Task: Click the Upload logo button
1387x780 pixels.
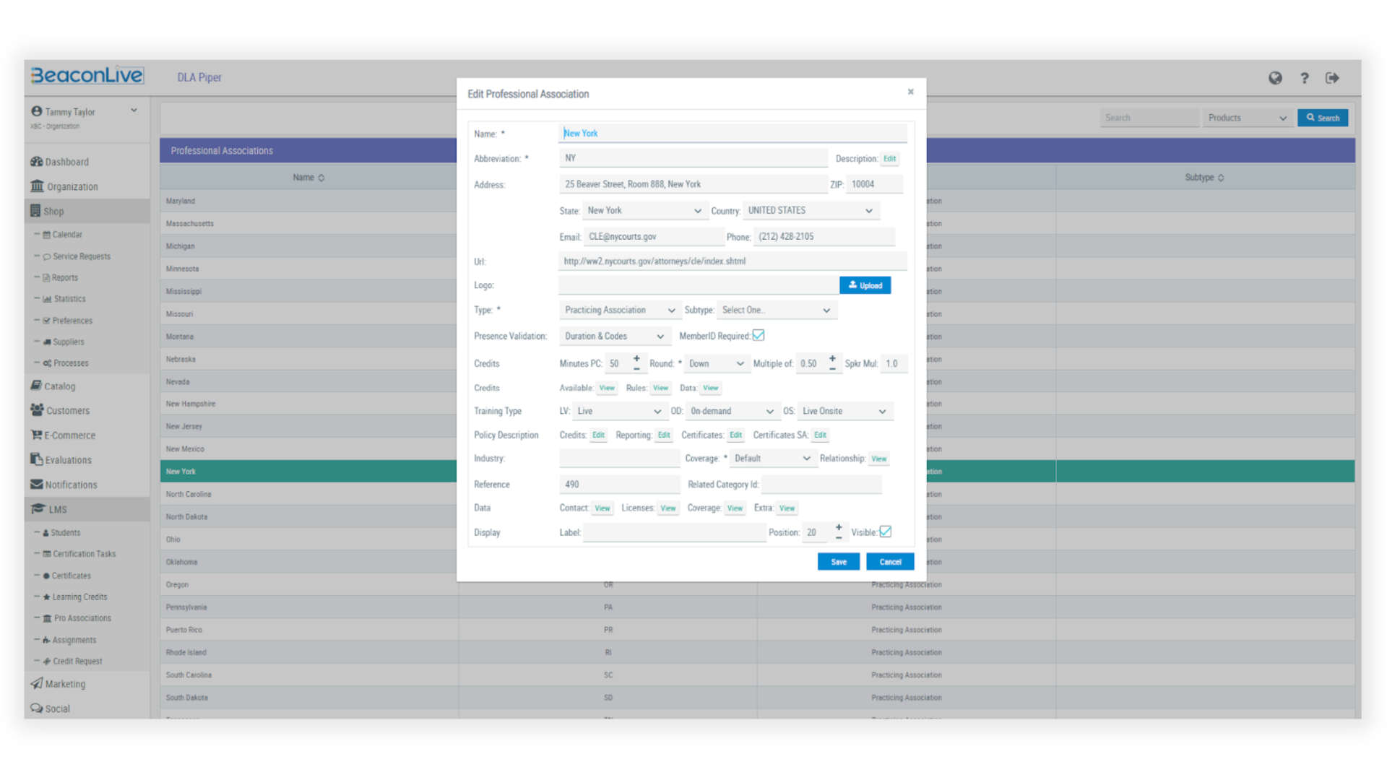Action: tap(865, 285)
